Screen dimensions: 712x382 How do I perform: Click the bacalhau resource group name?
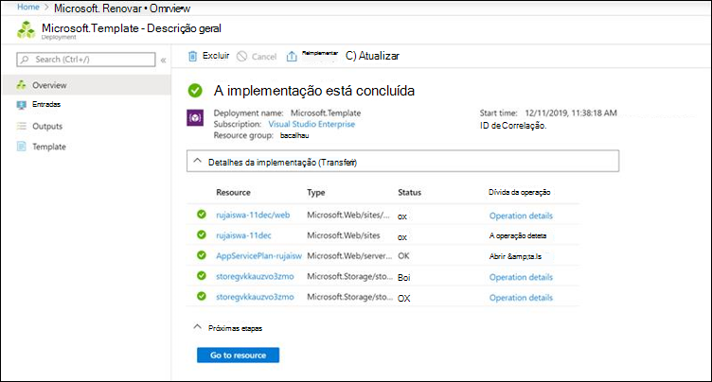(x=294, y=135)
